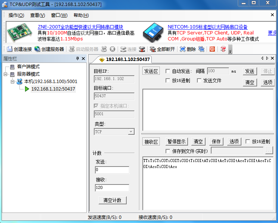278x223 pixels.
Task: Open the NETCOM-10S device advertisement link
Action: [208, 27]
